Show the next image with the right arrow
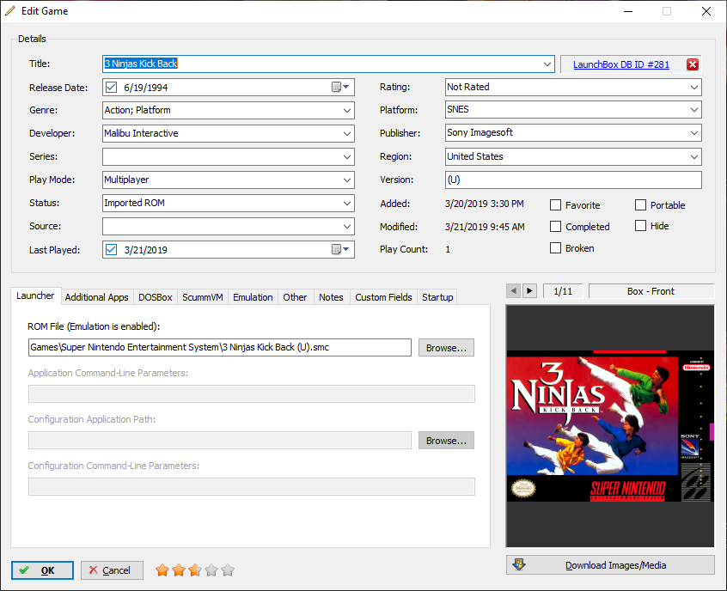Viewport: 727px width, 591px height. click(x=529, y=291)
